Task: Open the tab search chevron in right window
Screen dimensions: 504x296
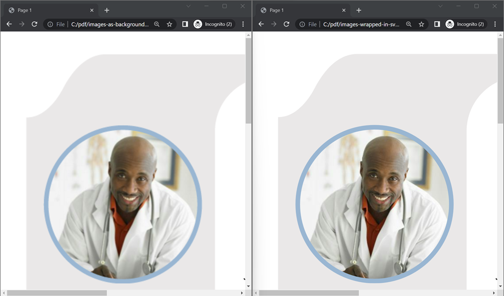Action: click(440, 6)
